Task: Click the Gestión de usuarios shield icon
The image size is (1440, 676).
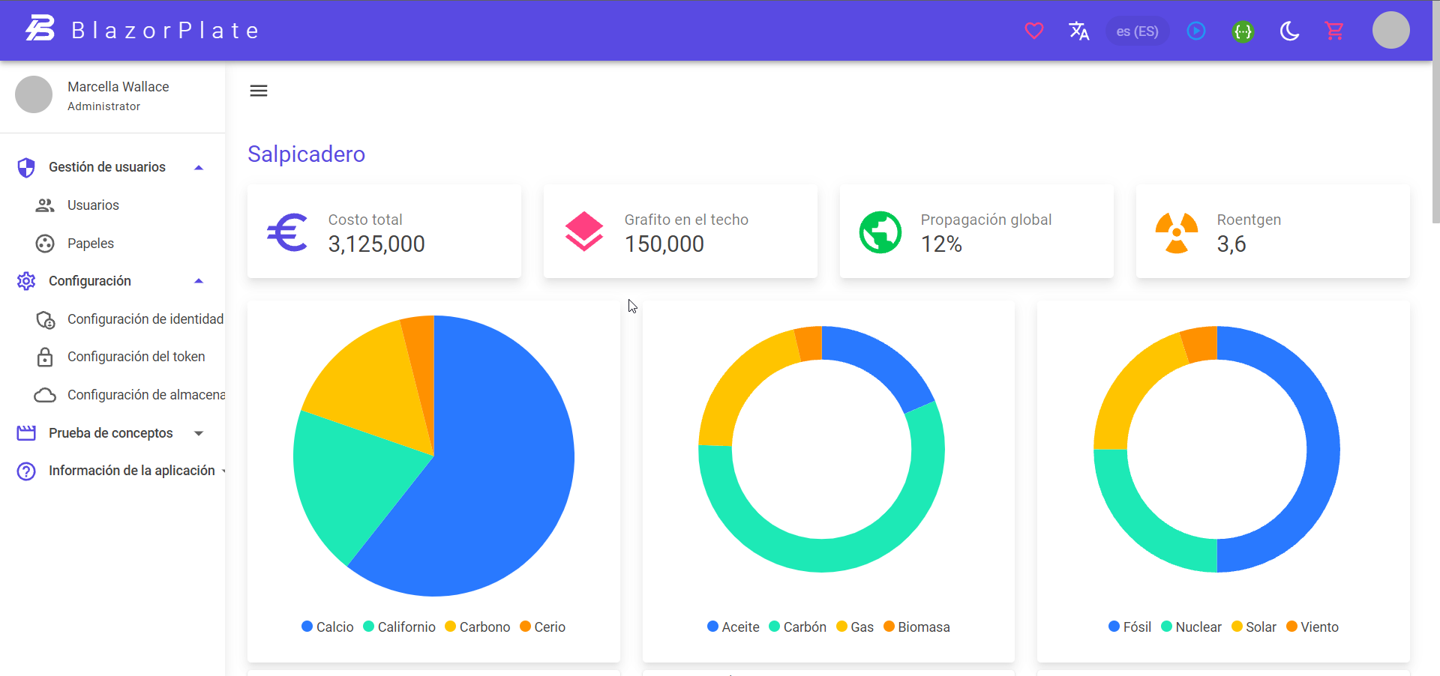Action: coord(26,167)
